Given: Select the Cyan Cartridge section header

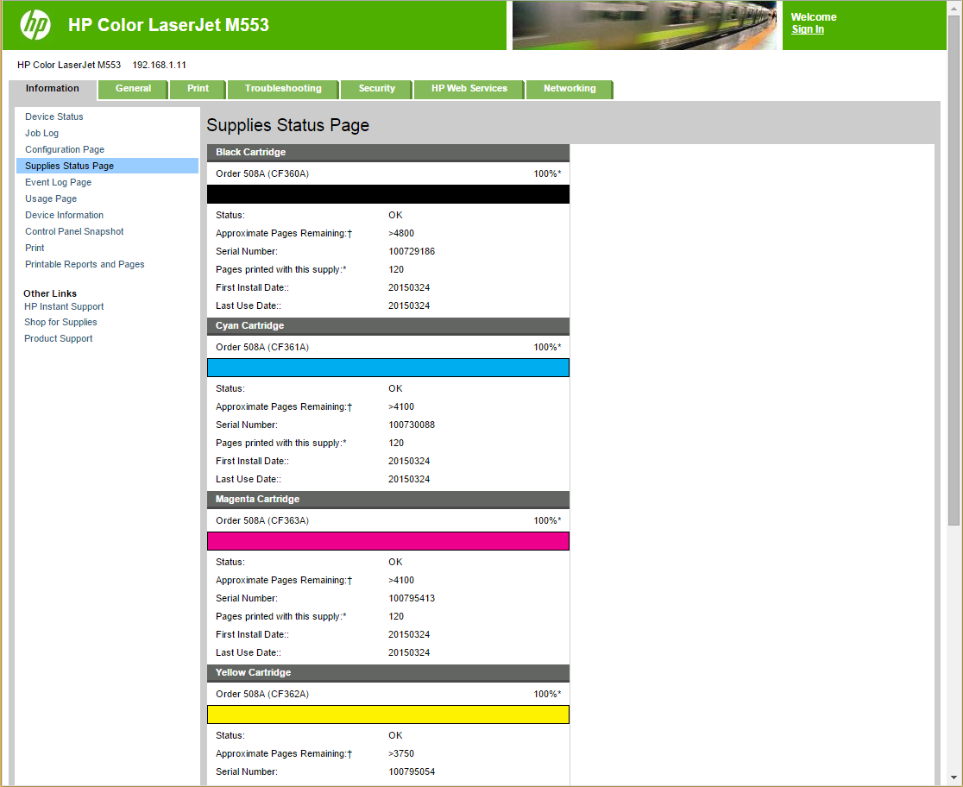Looking at the screenshot, I should (388, 326).
